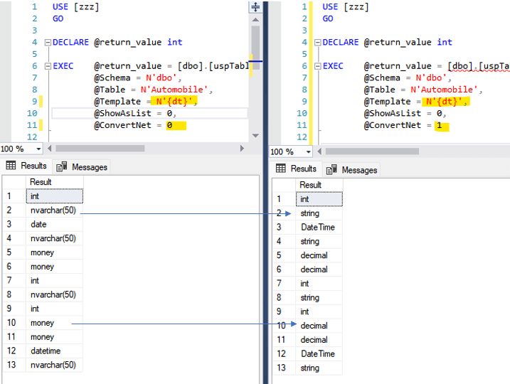
Task: Select 'money' cell in left grid row 5
Action: (54, 252)
